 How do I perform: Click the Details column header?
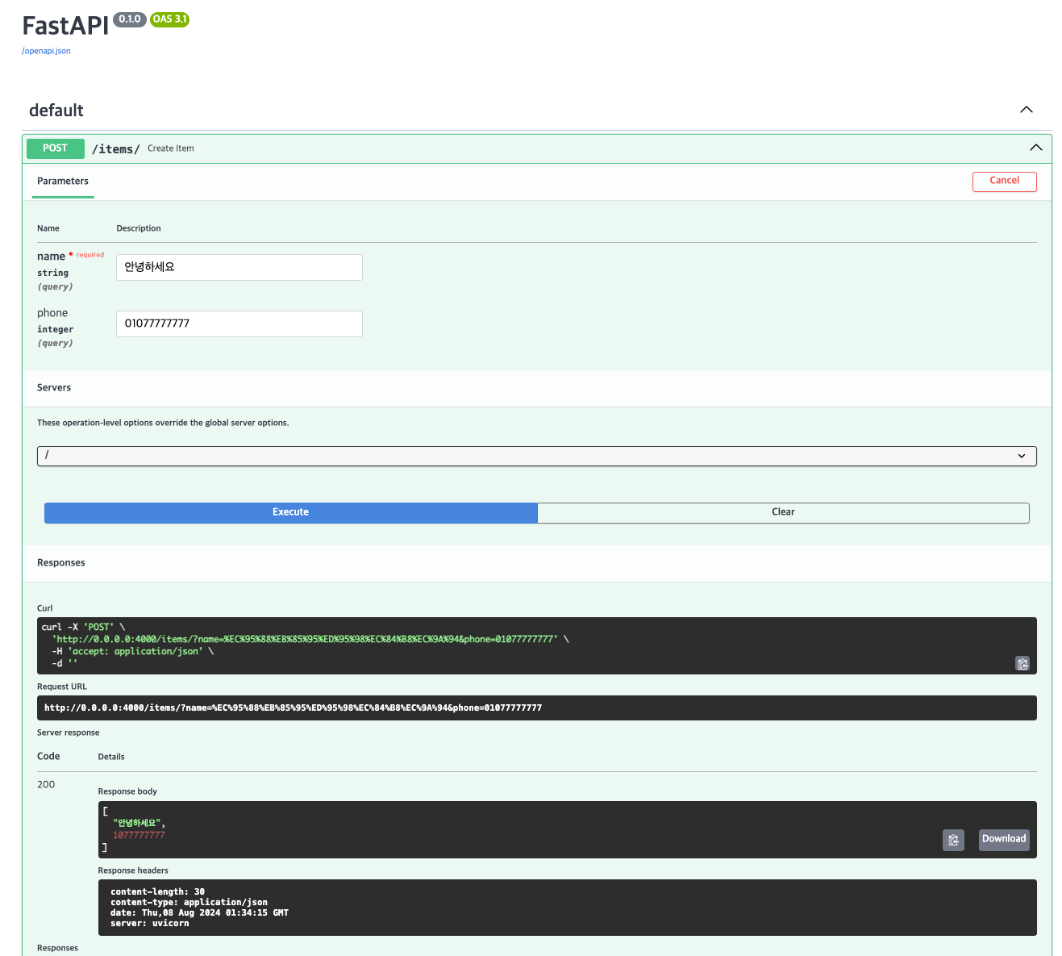[x=111, y=757]
